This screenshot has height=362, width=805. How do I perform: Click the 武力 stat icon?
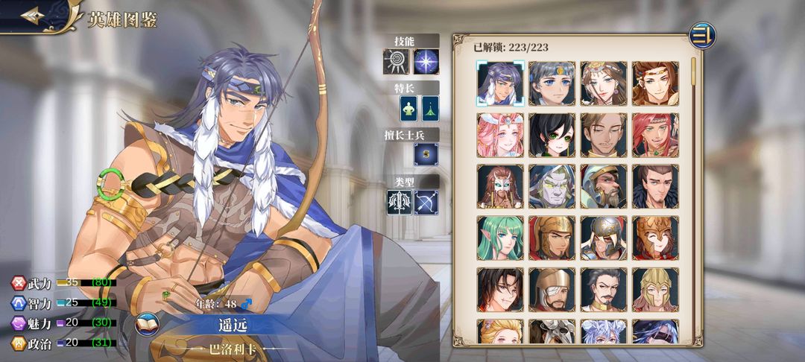19,282
